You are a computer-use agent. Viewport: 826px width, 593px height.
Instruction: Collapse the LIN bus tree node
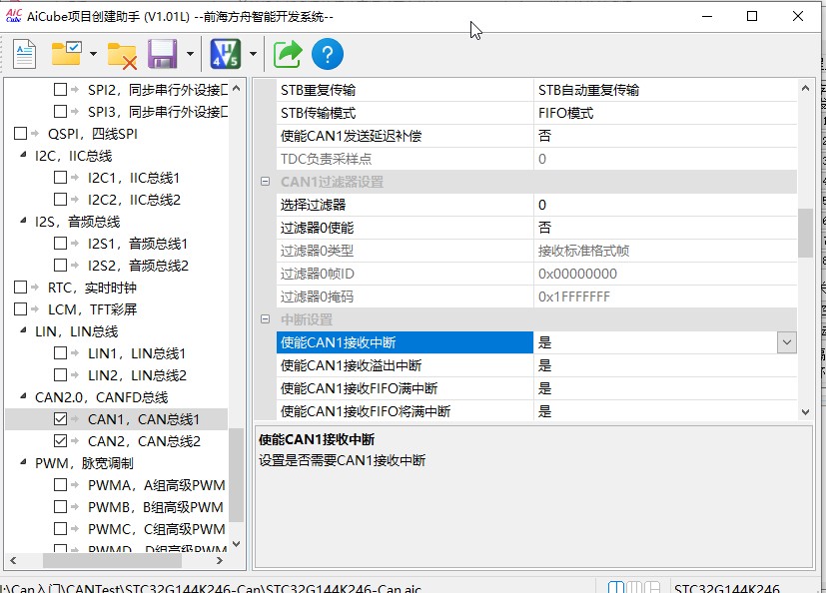23,330
